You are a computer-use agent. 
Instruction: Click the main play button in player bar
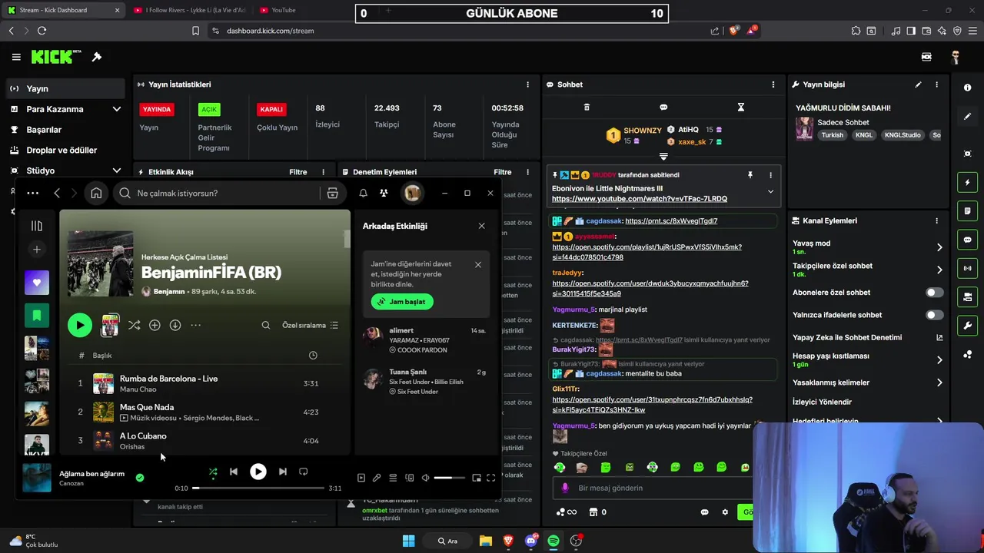pyautogui.click(x=258, y=472)
